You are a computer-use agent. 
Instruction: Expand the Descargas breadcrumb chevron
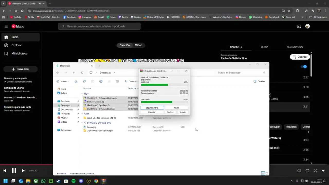(114, 73)
